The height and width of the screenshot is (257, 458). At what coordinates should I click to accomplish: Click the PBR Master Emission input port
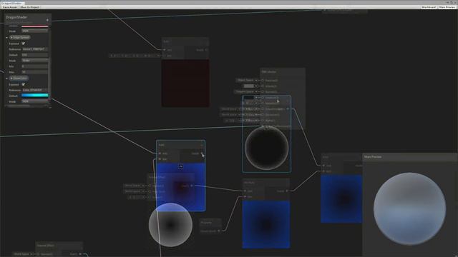coord(263,97)
